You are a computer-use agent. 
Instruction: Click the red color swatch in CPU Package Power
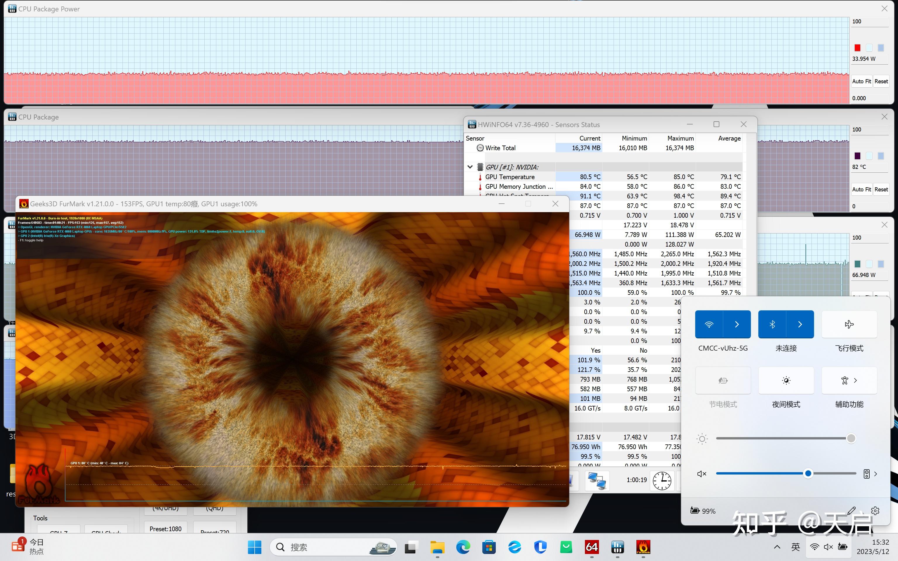tap(857, 48)
